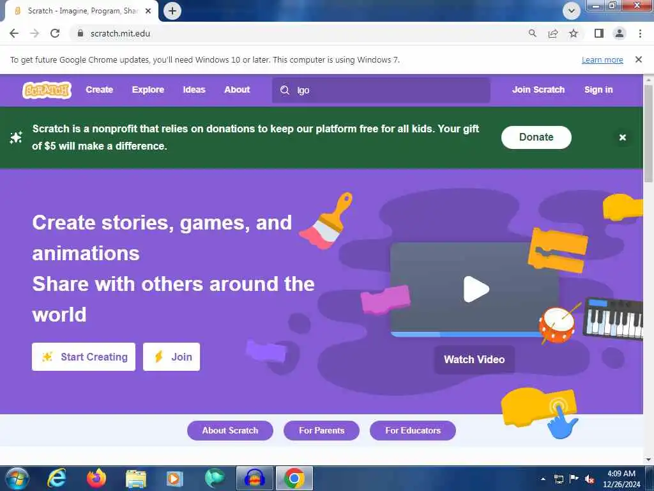Open For Educators section
The image size is (654, 491).
click(x=413, y=430)
